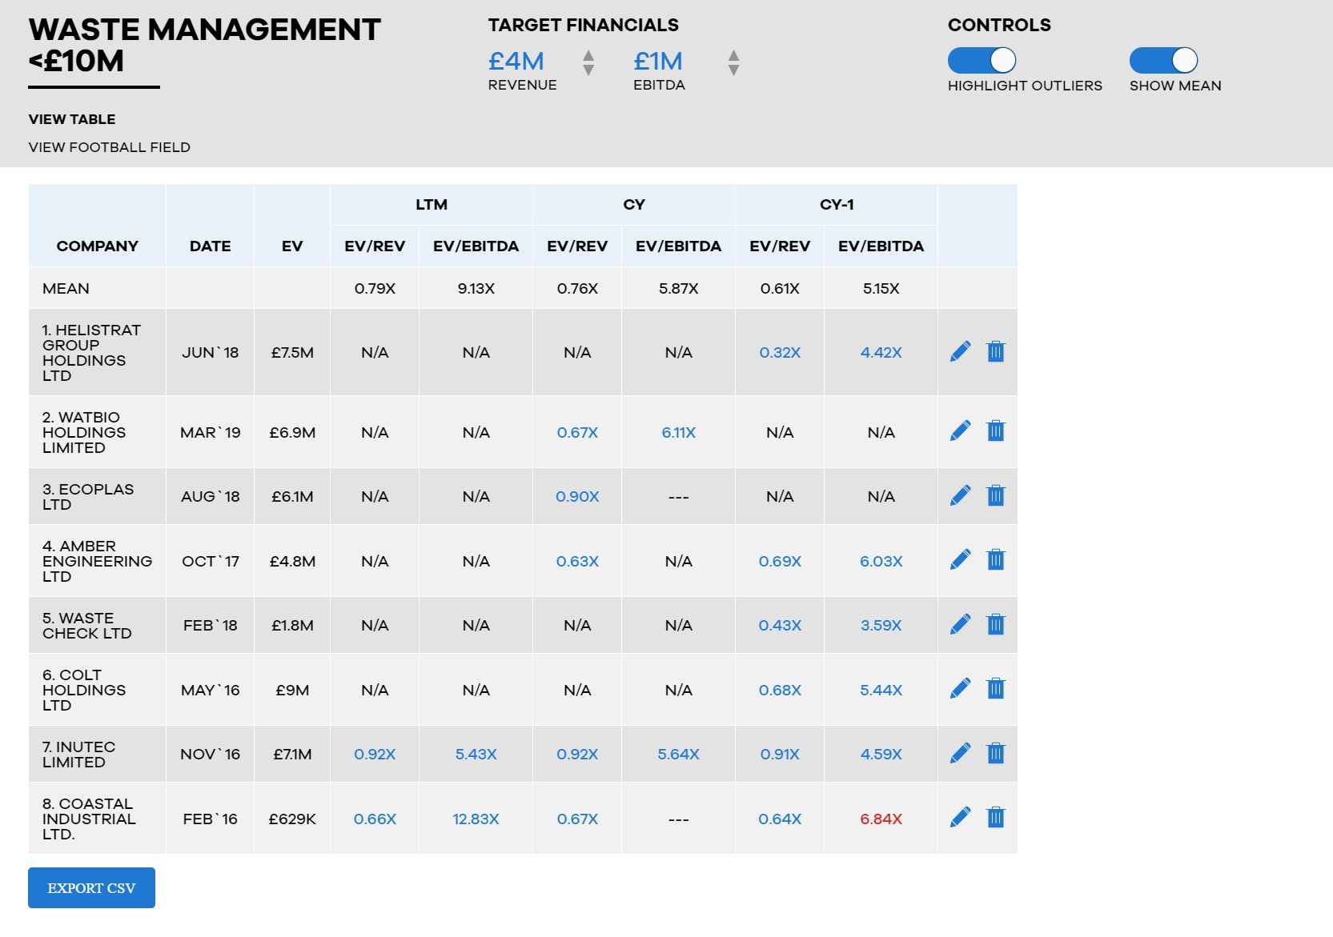Delete the Waste Check Ltd entry
Image resolution: width=1333 pixels, height=937 pixels.
pyautogui.click(x=995, y=624)
